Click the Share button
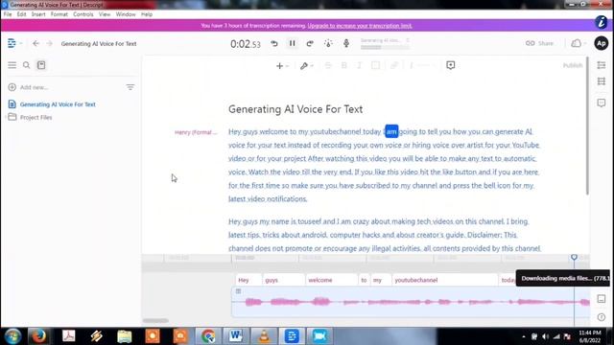Image resolution: width=614 pixels, height=345 pixels. coord(539,43)
